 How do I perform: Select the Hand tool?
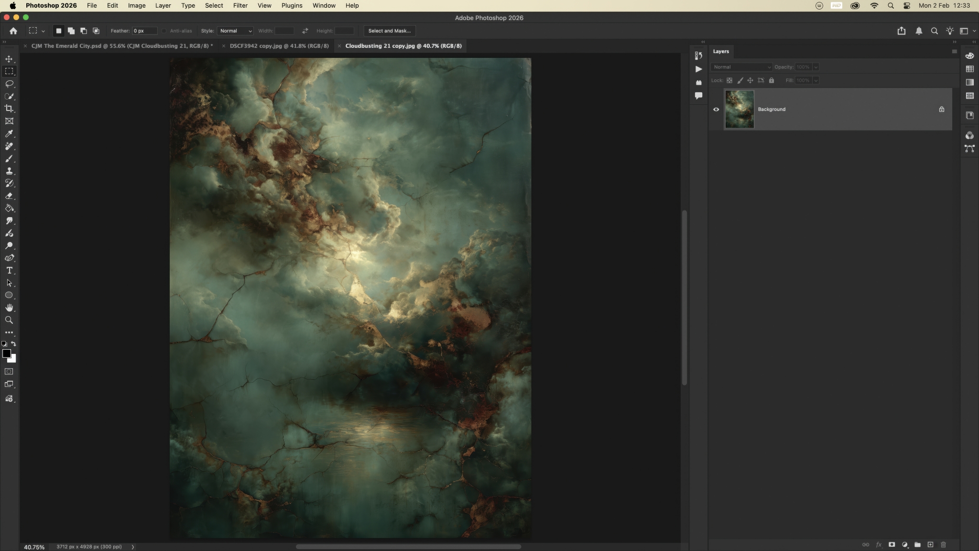pos(9,308)
